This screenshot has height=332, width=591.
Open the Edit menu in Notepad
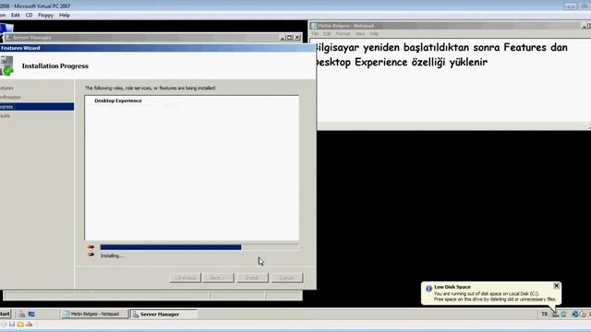tap(327, 34)
